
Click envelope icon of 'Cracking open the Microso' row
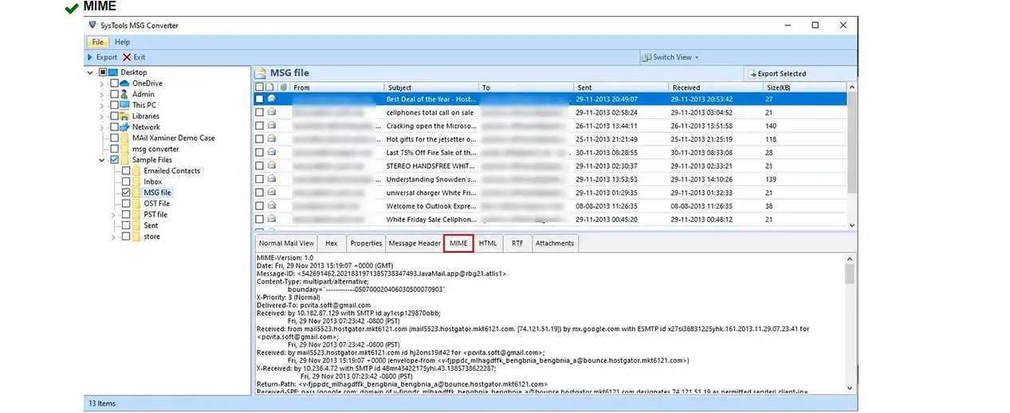tap(271, 126)
